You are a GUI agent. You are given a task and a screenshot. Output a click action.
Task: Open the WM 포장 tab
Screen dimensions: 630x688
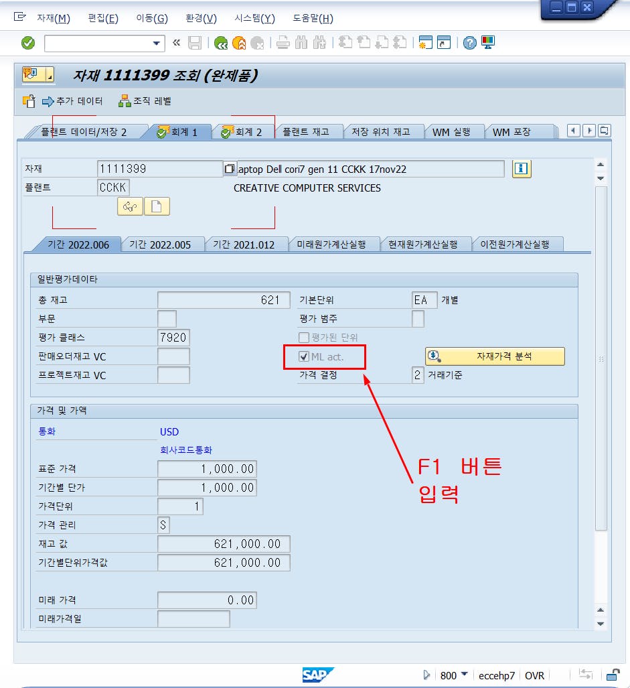coord(511,132)
